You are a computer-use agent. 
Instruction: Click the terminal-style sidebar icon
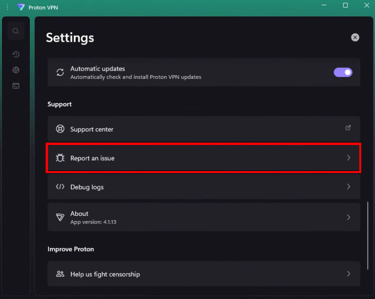[16, 86]
